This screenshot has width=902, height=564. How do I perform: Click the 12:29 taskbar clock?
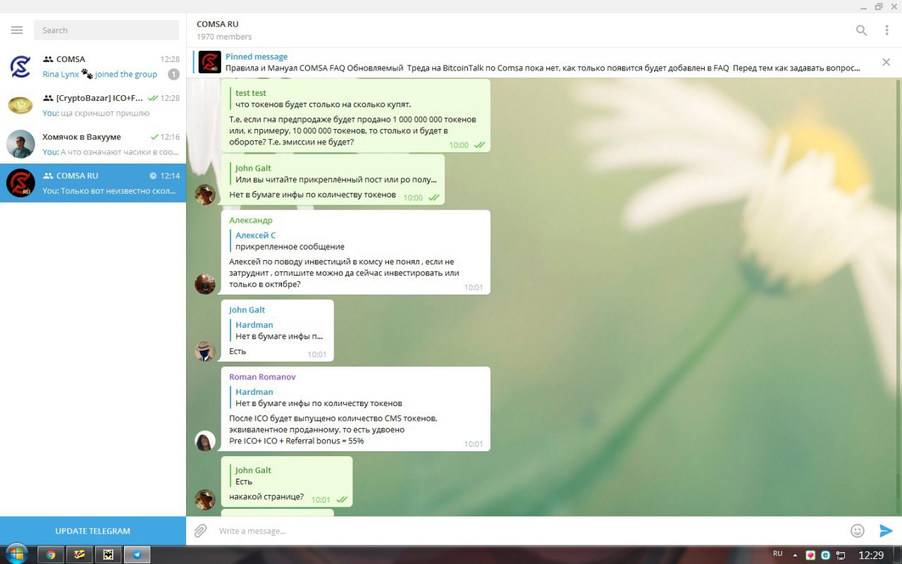pyautogui.click(x=872, y=555)
